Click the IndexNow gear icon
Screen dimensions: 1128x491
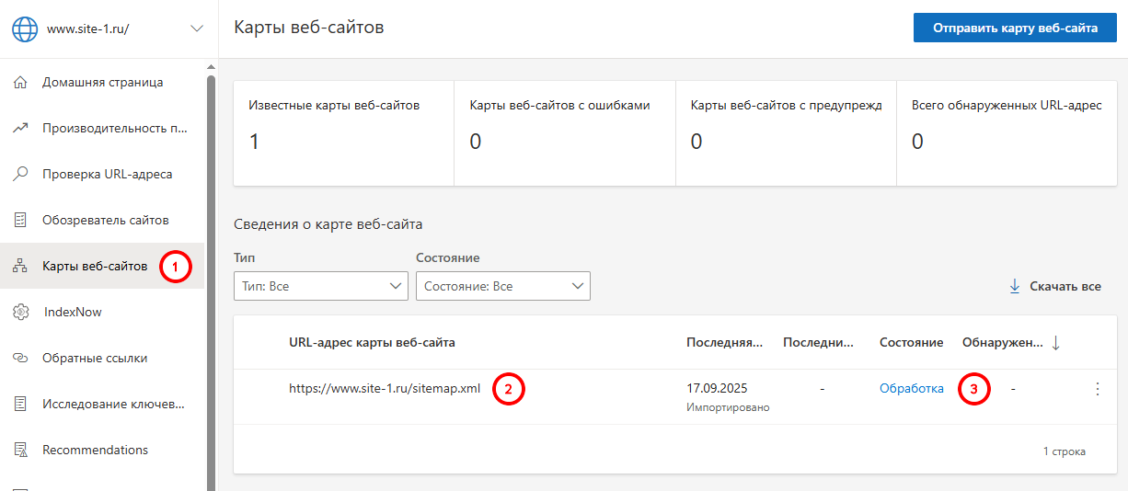pos(20,312)
